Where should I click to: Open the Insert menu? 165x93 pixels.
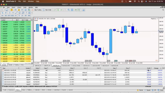point(13,7)
